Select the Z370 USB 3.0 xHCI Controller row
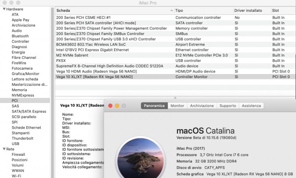The height and width of the screenshot is (178, 296). 175,39
